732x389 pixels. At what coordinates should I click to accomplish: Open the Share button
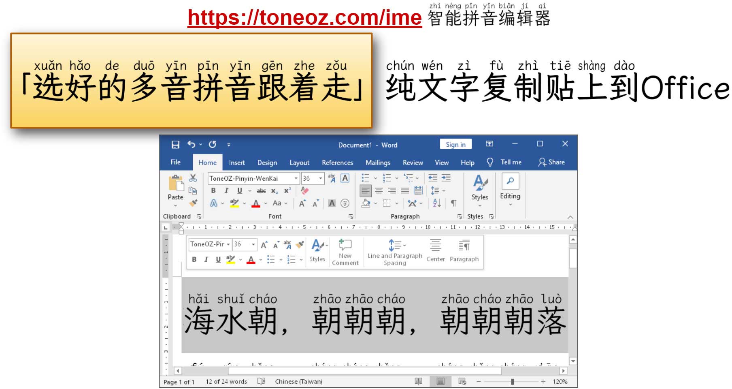(x=551, y=162)
